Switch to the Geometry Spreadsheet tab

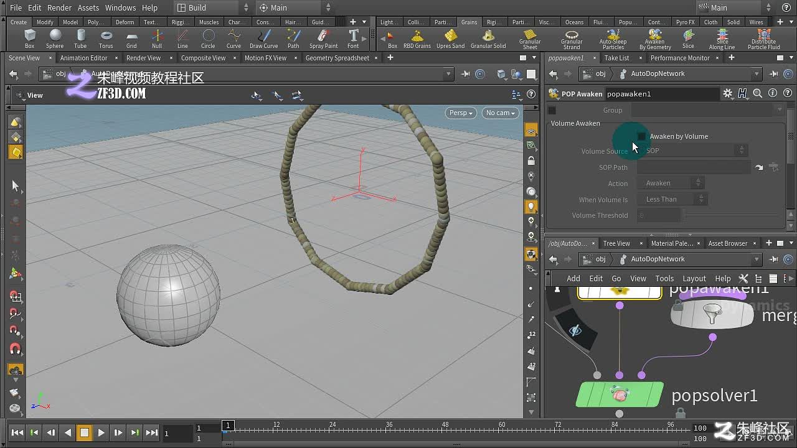337,58
